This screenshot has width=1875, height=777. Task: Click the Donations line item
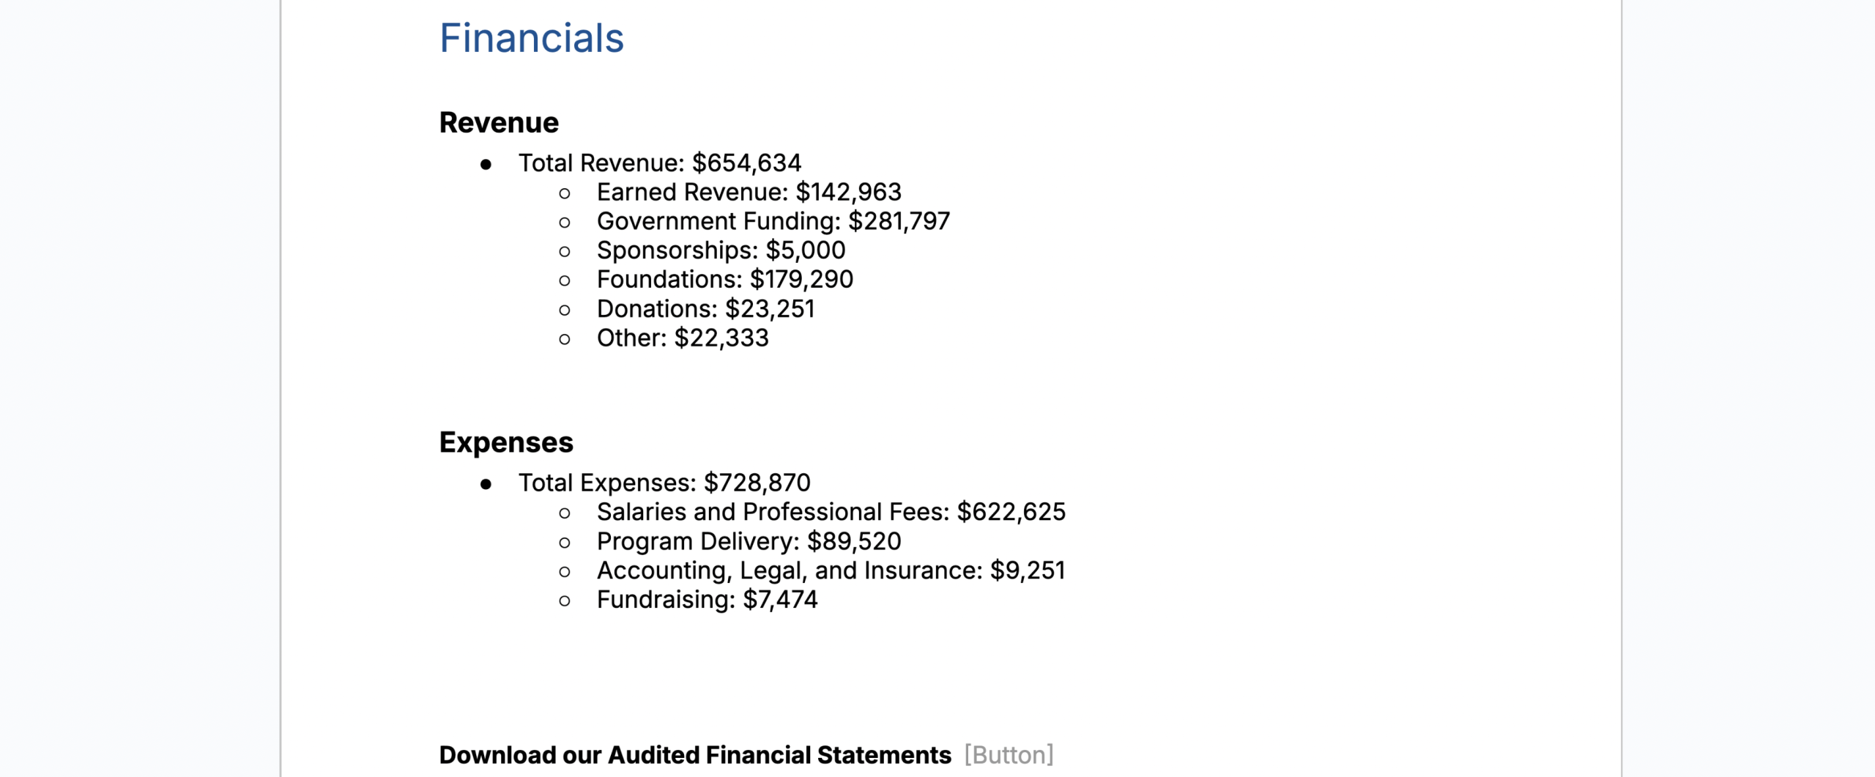click(705, 309)
